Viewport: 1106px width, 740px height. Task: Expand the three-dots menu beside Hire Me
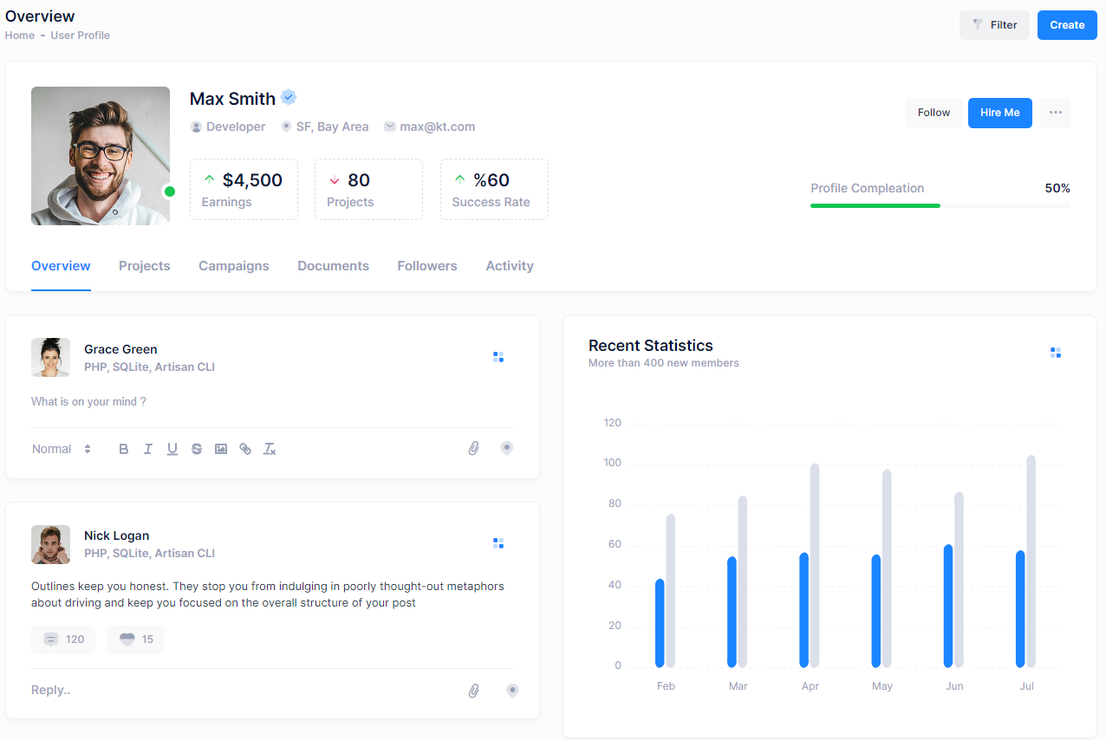[1055, 113]
